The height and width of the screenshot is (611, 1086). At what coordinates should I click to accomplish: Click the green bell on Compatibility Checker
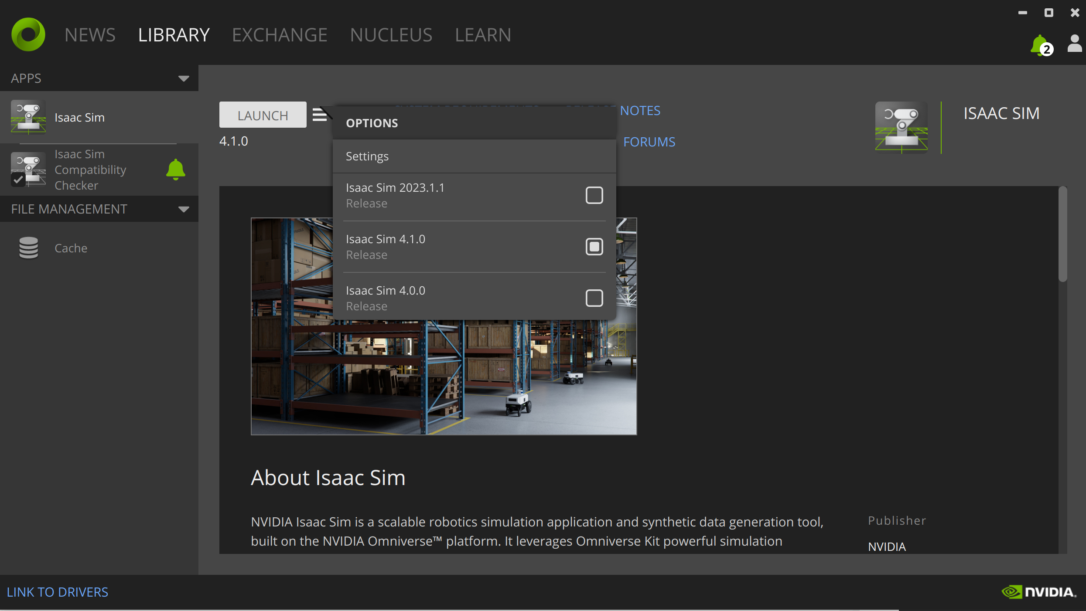click(175, 170)
